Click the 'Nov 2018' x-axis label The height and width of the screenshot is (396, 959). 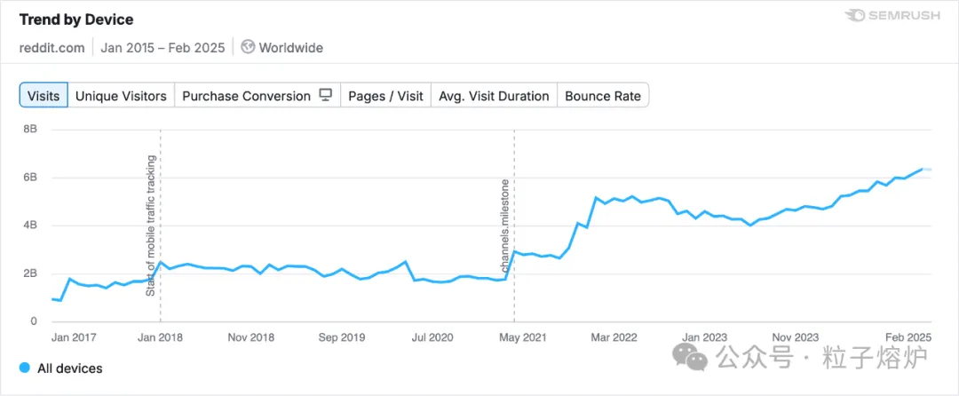(x=252, y=337)
